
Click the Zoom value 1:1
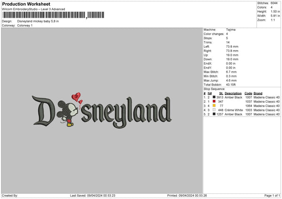(273, 20)
